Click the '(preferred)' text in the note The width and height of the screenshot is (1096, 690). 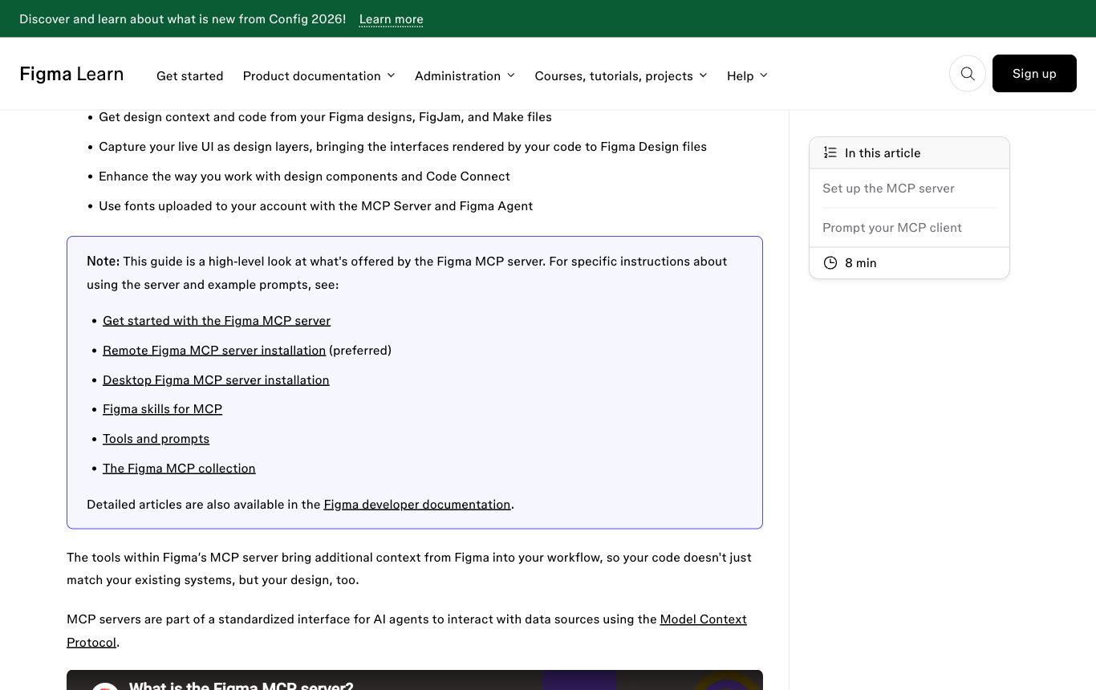tap(360, 351)
